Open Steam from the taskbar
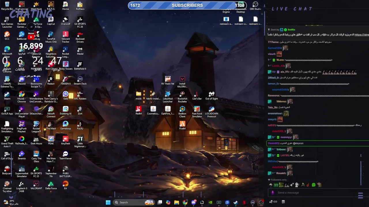The height and width of the screenshot is (207, 369). click(x=236, y=202)
